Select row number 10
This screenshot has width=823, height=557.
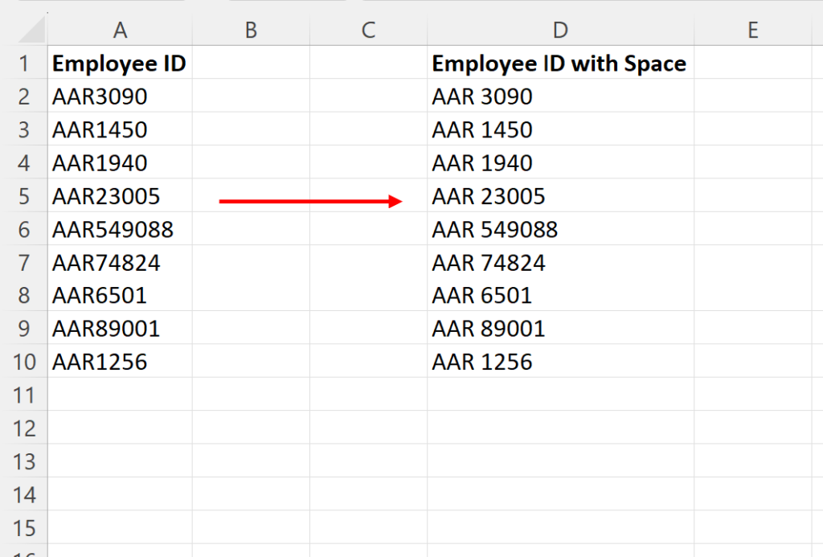24,361
